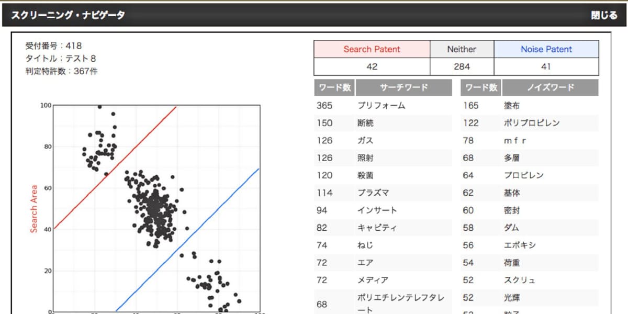Viewport: 628px width, 314px height.
Task: Select search word プリフォーム
Action: click(x=381, y=106)
